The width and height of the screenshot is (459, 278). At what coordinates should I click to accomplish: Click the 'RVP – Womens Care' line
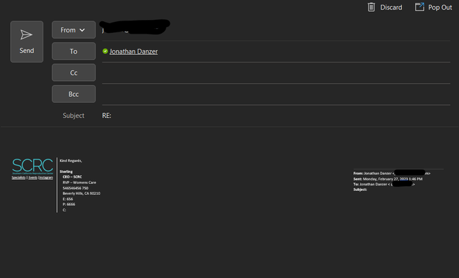pyautogui.click(x=79, y=183)
